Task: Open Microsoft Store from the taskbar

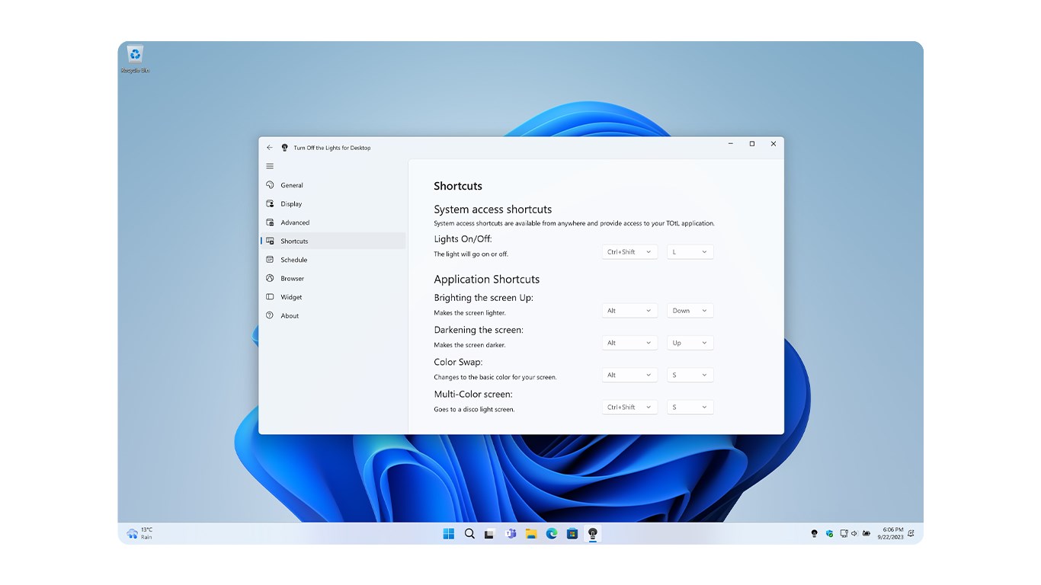Action: click(572, 533)
